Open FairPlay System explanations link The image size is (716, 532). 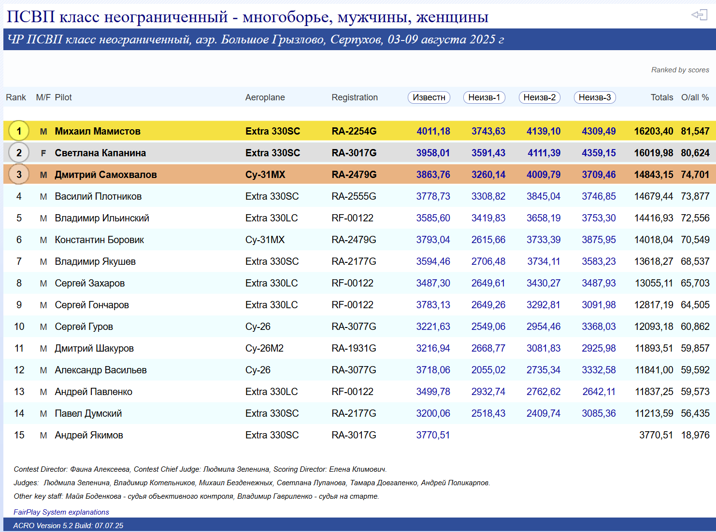pos(61,512)
